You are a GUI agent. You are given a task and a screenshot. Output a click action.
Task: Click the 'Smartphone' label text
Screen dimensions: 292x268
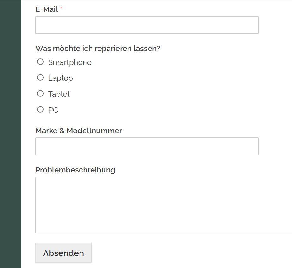tap(70, 62)
